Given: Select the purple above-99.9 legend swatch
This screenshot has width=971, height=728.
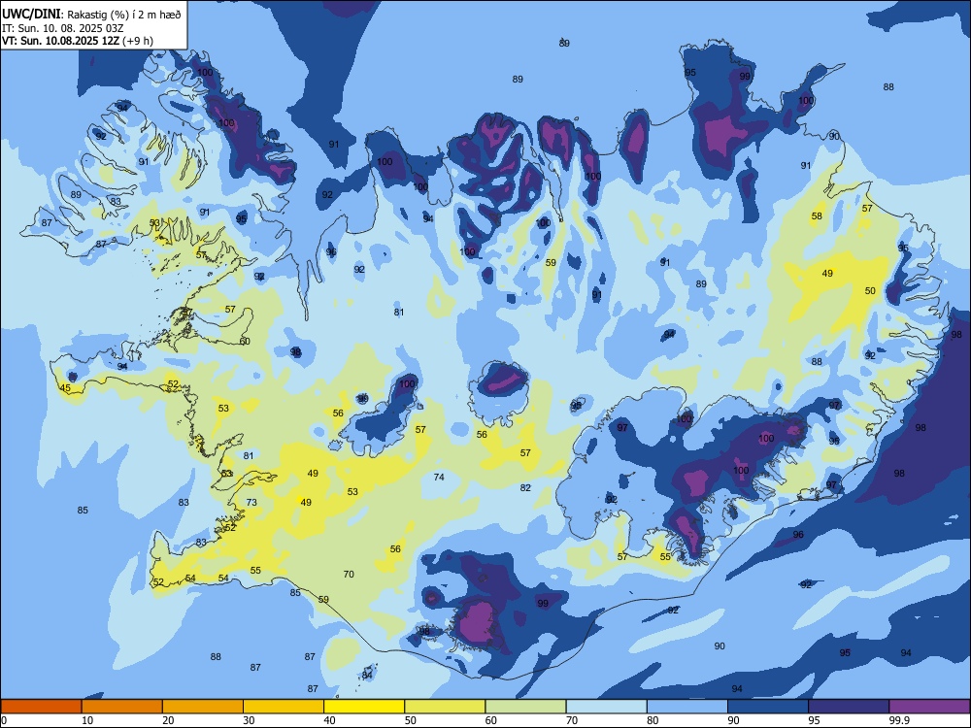Looking at the screenshot, I should click(x=929, y=707).
